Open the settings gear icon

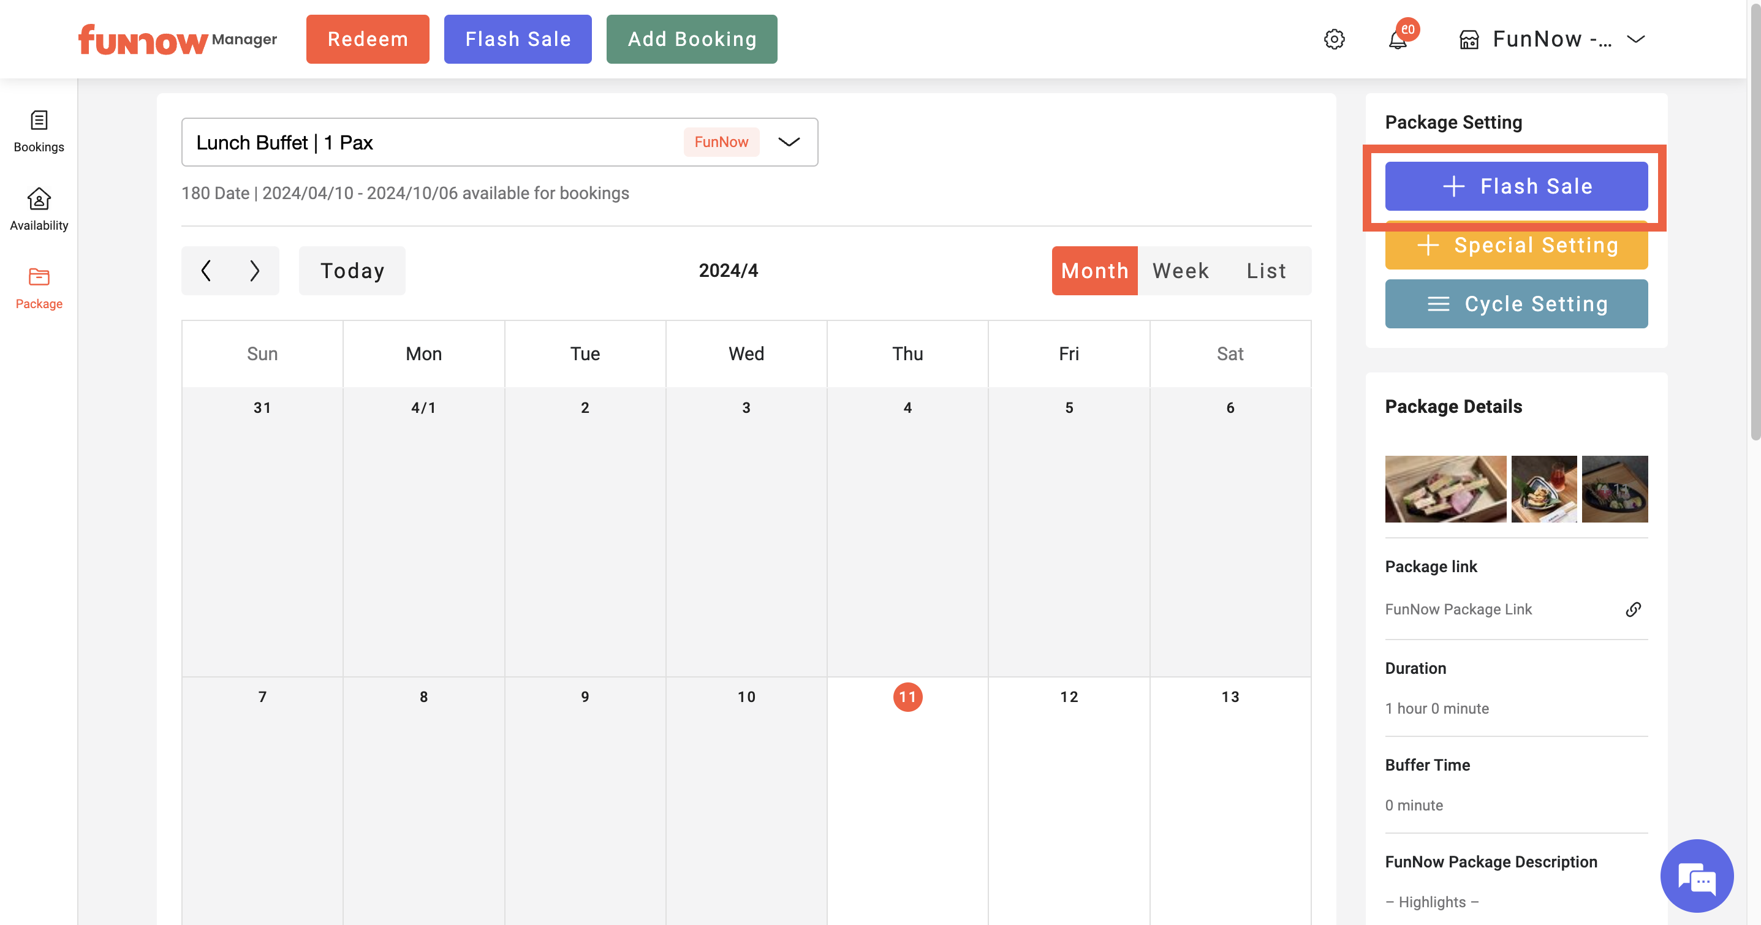click(x=1334, y=39)
